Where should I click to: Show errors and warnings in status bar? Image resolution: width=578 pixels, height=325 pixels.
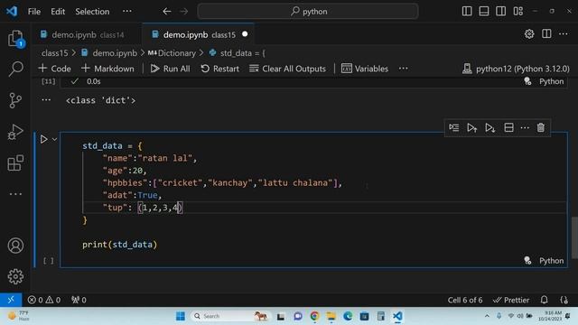[x=44, y=300]
